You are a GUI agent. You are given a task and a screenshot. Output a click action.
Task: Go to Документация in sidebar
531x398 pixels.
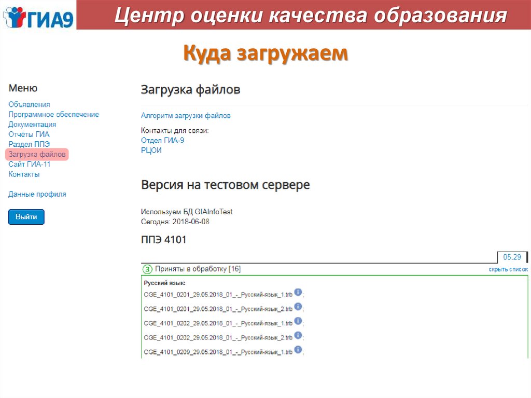[x=32, y=125]
